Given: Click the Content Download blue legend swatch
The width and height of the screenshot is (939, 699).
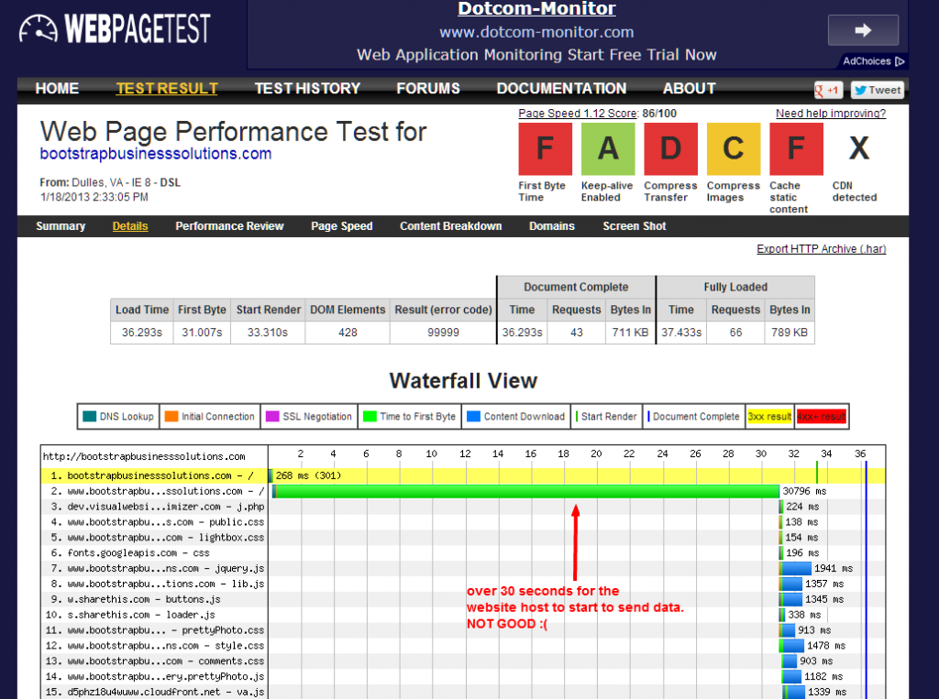Looking at the screenshot, I should [x=474, y=417].
